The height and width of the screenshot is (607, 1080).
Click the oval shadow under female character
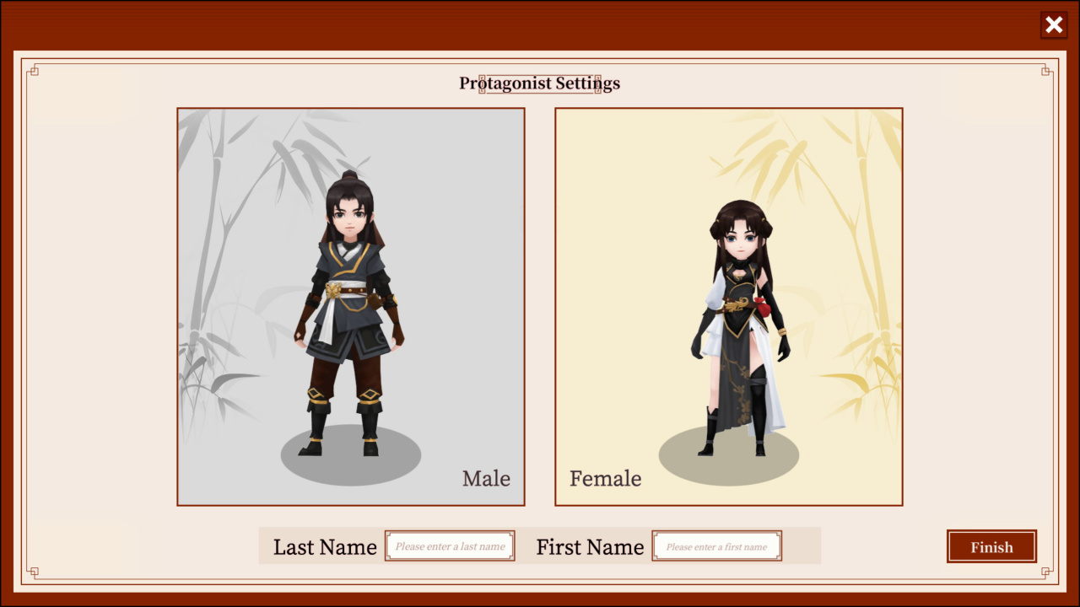tap(729, 456)
